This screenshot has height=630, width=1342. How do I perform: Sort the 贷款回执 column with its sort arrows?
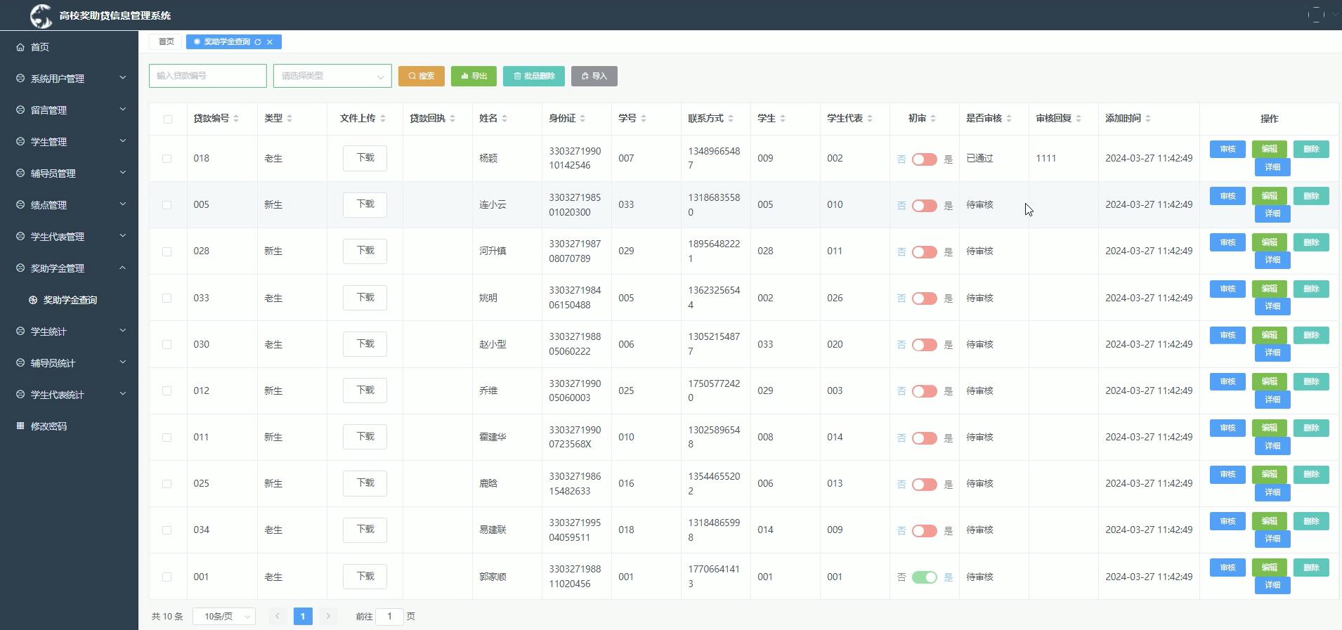(x=452, y=119)
